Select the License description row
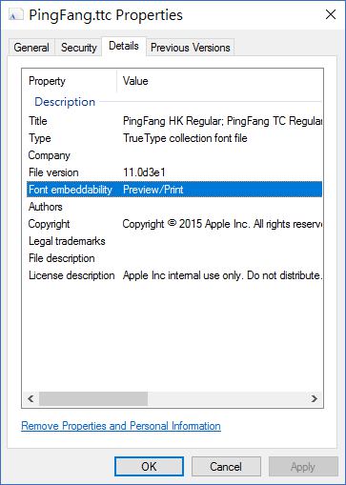Screen dimensions: 346x485 coord(174,275)
